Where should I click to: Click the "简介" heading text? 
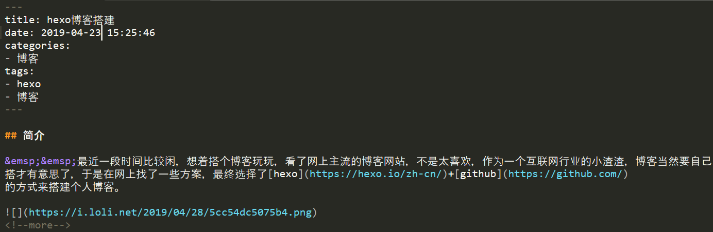click(34, 136)
